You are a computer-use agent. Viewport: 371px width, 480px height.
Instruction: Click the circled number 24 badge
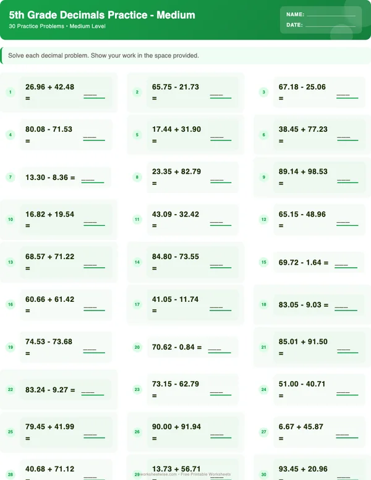click(x=264, y=390)
